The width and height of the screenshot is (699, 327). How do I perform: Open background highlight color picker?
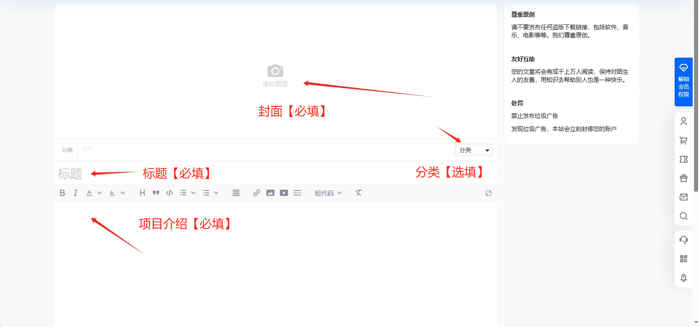112,193
